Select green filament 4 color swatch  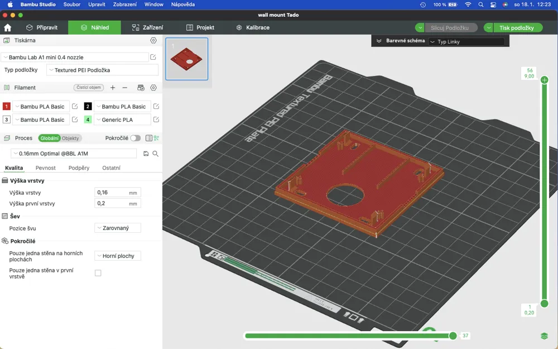pyautogui.click(x=88, y=119)
